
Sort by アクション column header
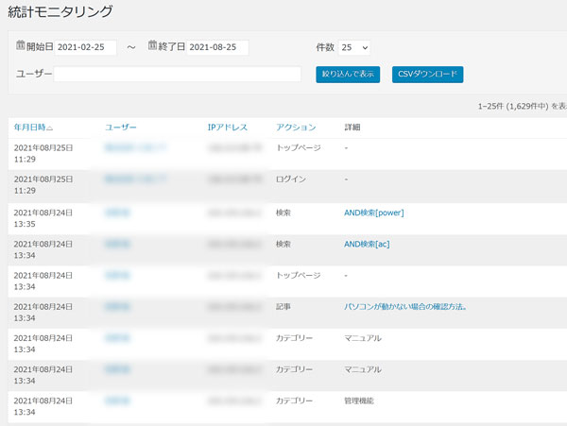(296, 128)
